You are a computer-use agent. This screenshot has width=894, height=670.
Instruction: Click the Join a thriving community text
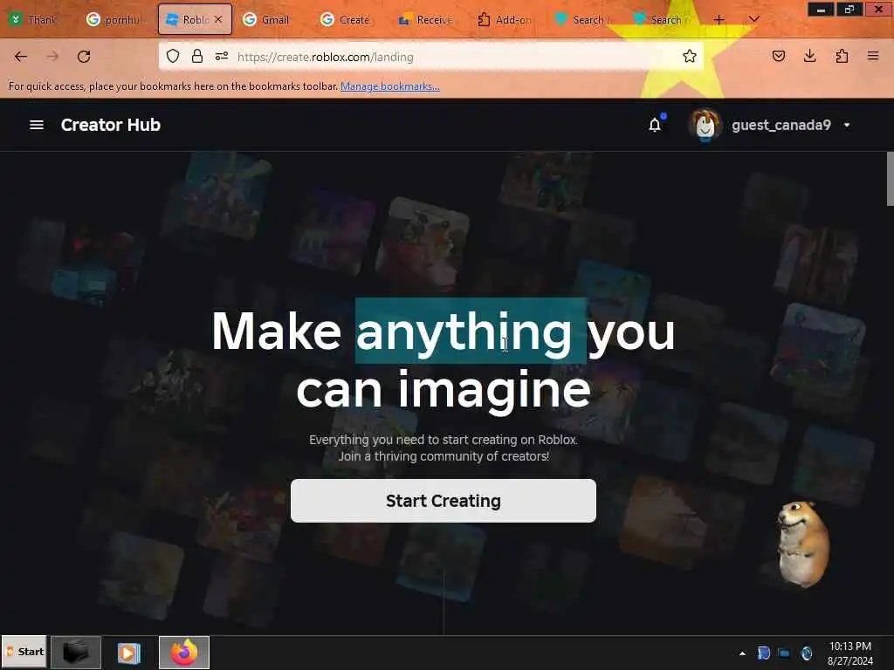(x=444, y=456)
